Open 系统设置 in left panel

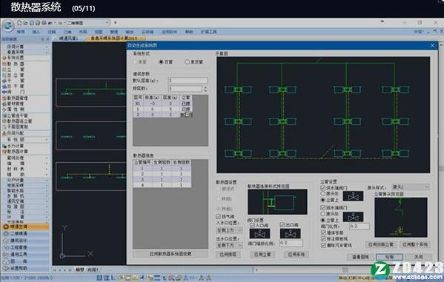[x=16, y=58]
